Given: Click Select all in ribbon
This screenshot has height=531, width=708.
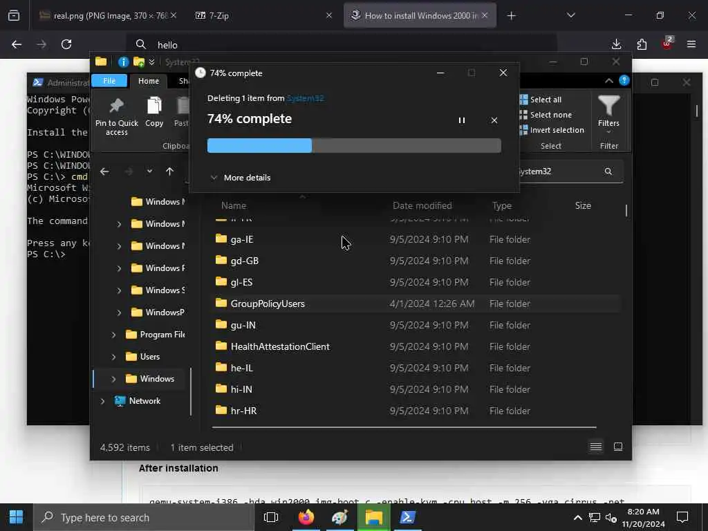Looking at the screenshot, I should (x=541, y=100).
